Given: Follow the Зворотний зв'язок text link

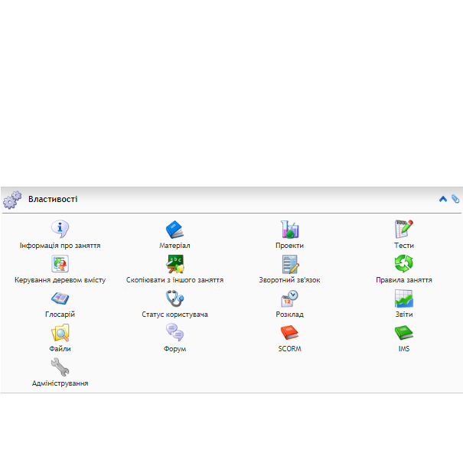Looking at the screenshot, I should click(289, 280).
